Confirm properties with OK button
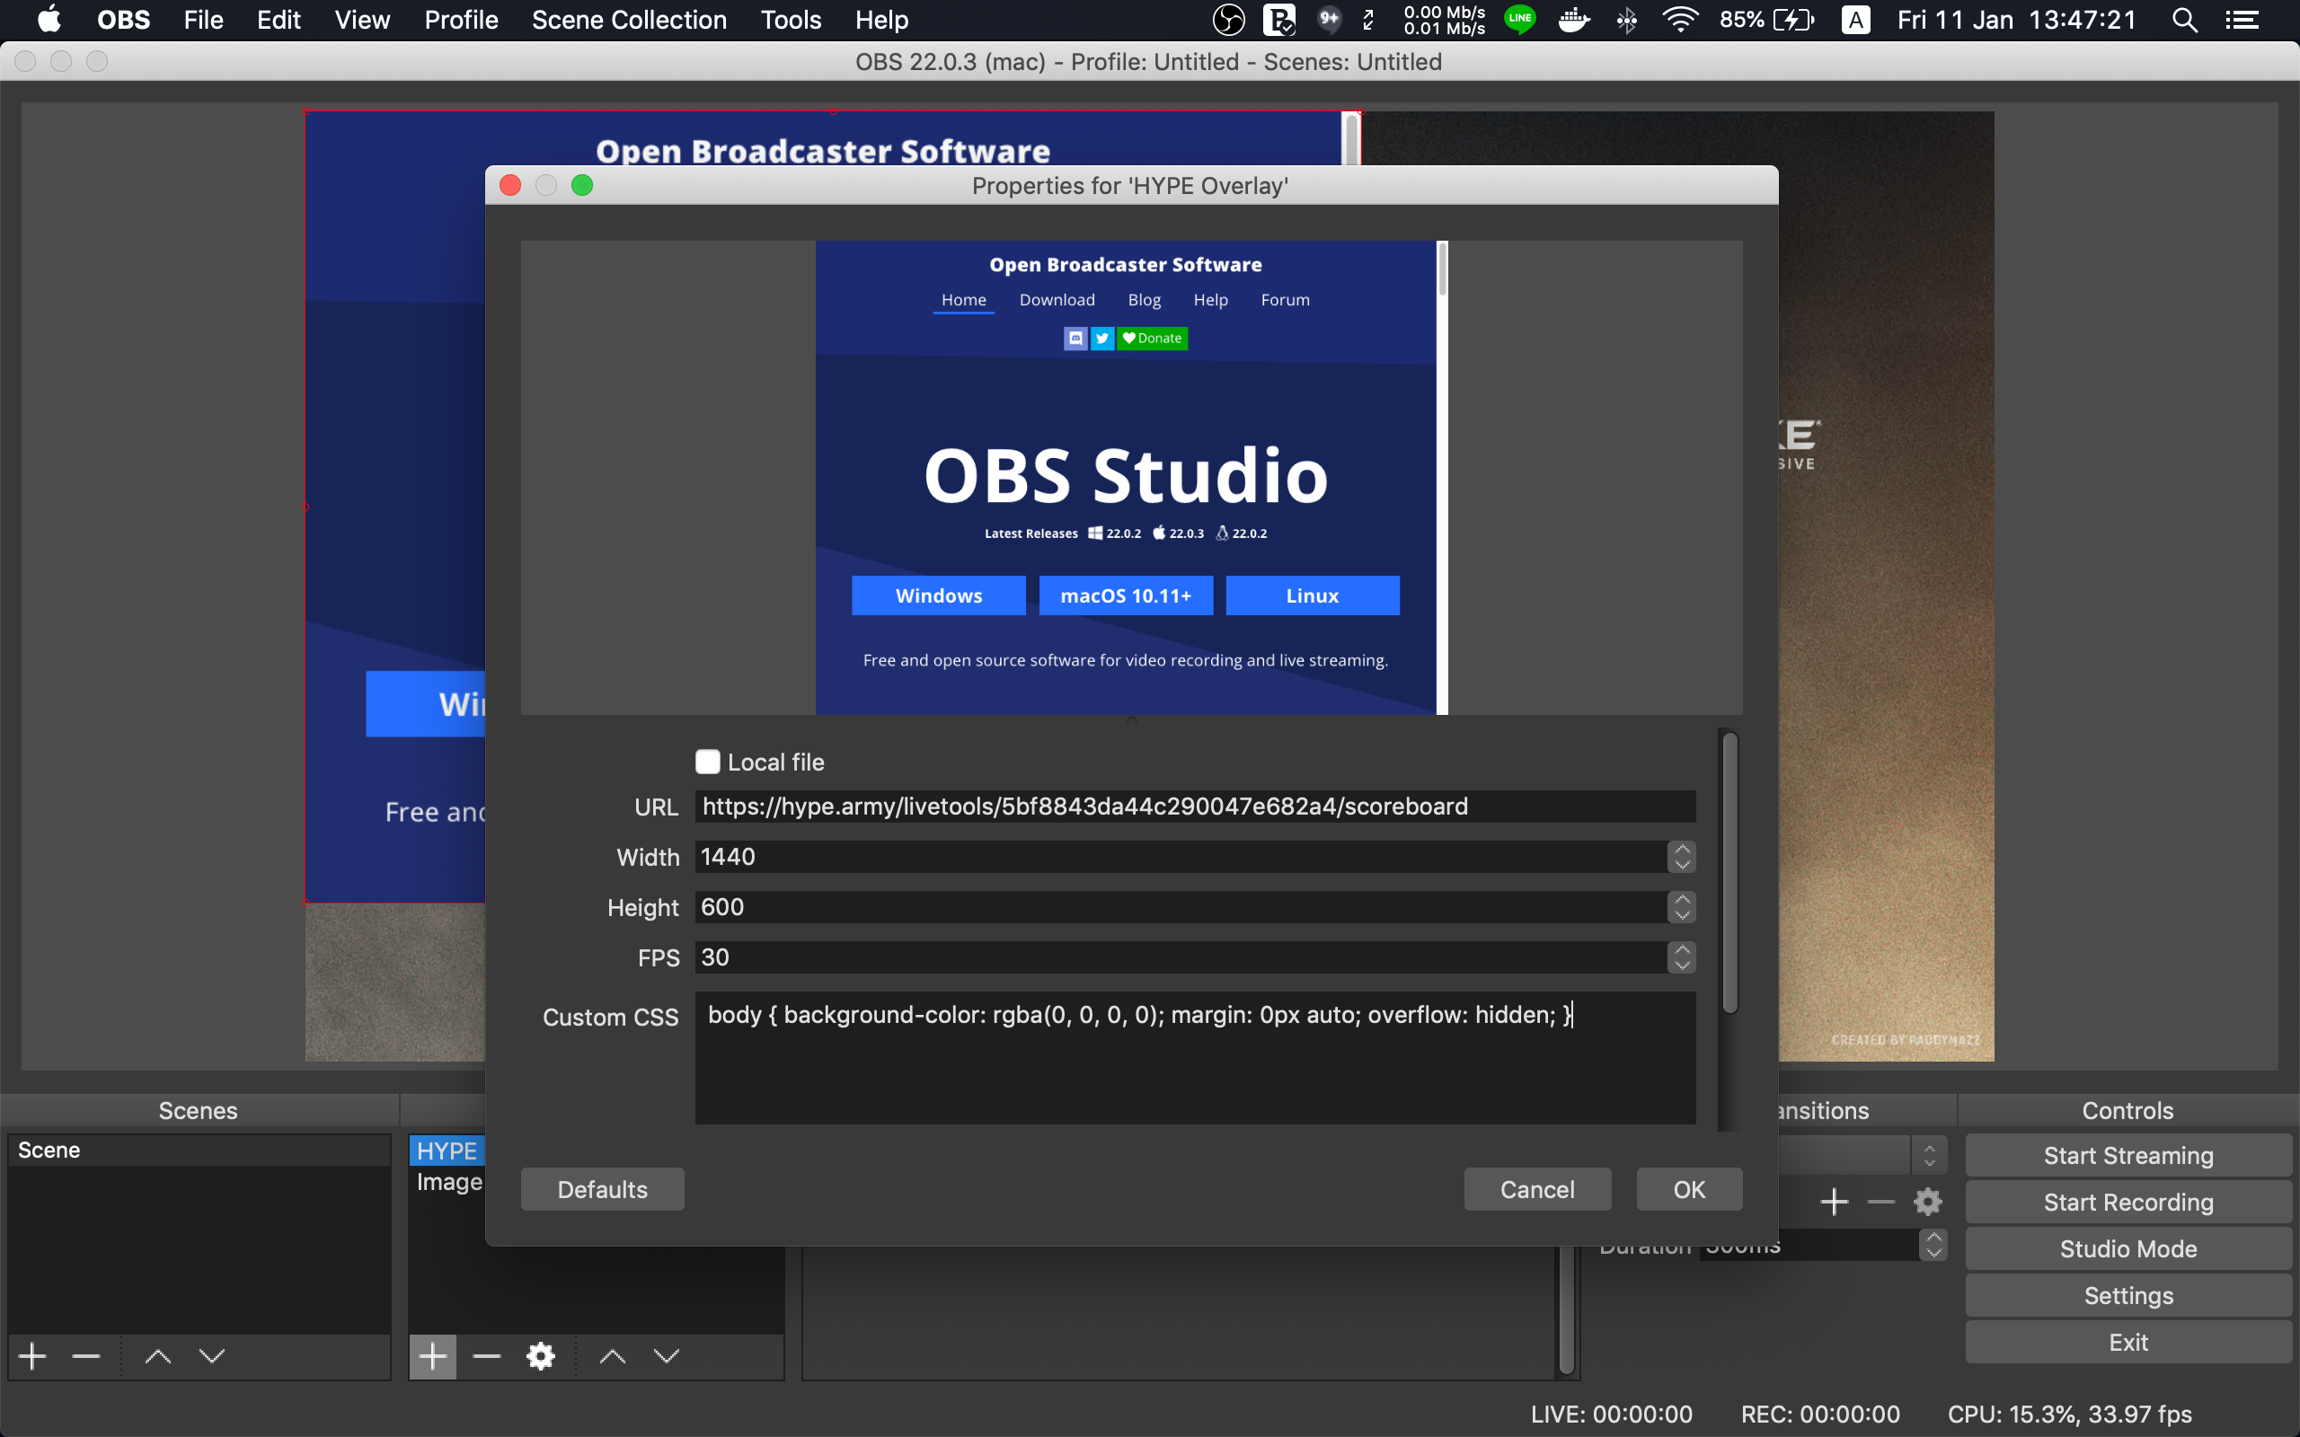 tap(1689, 1190)
